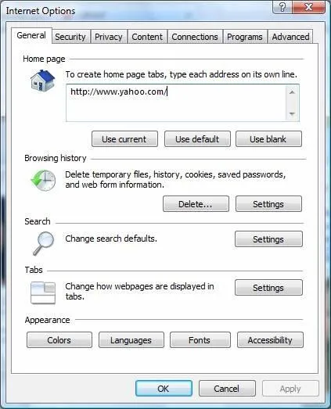Click the question mark Help button
The width and height of the screenshot is (331, 409).
(x=282, y=7)
